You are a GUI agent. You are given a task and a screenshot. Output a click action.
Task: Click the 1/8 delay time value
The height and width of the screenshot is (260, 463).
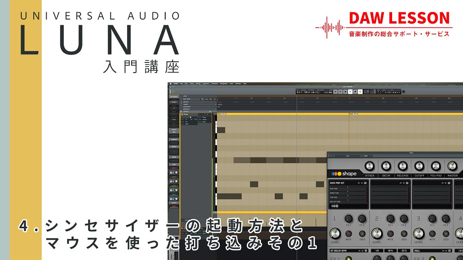(377, 250)
